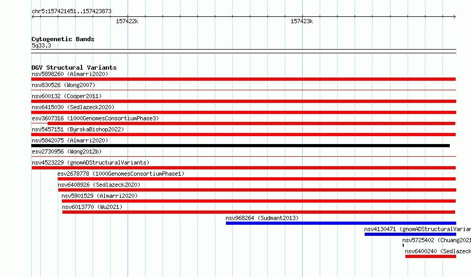Click the red bar under nsv6408926
471x277 pixels.
[x=257, y=190]
